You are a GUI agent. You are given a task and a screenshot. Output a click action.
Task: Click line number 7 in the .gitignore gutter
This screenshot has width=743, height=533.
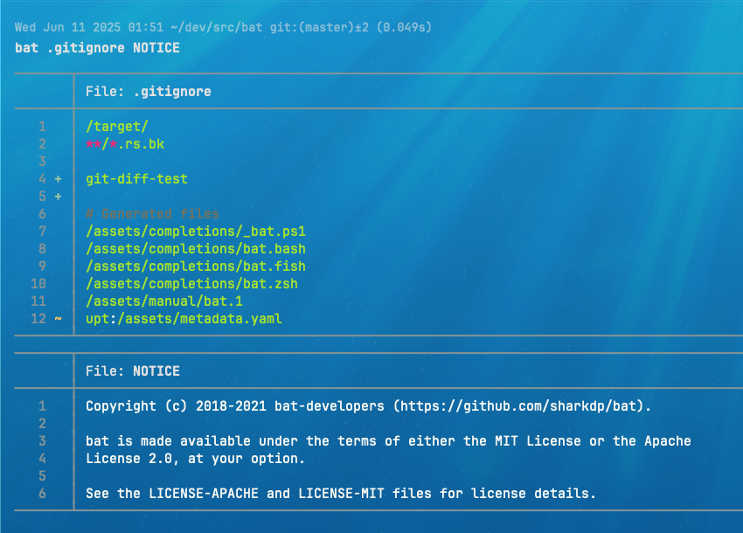tap(42, 232)
